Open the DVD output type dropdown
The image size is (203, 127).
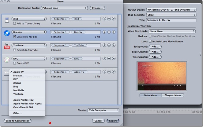pos(29,59)
